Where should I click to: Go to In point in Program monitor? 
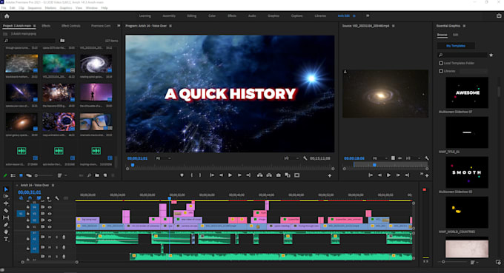[212, 175]
